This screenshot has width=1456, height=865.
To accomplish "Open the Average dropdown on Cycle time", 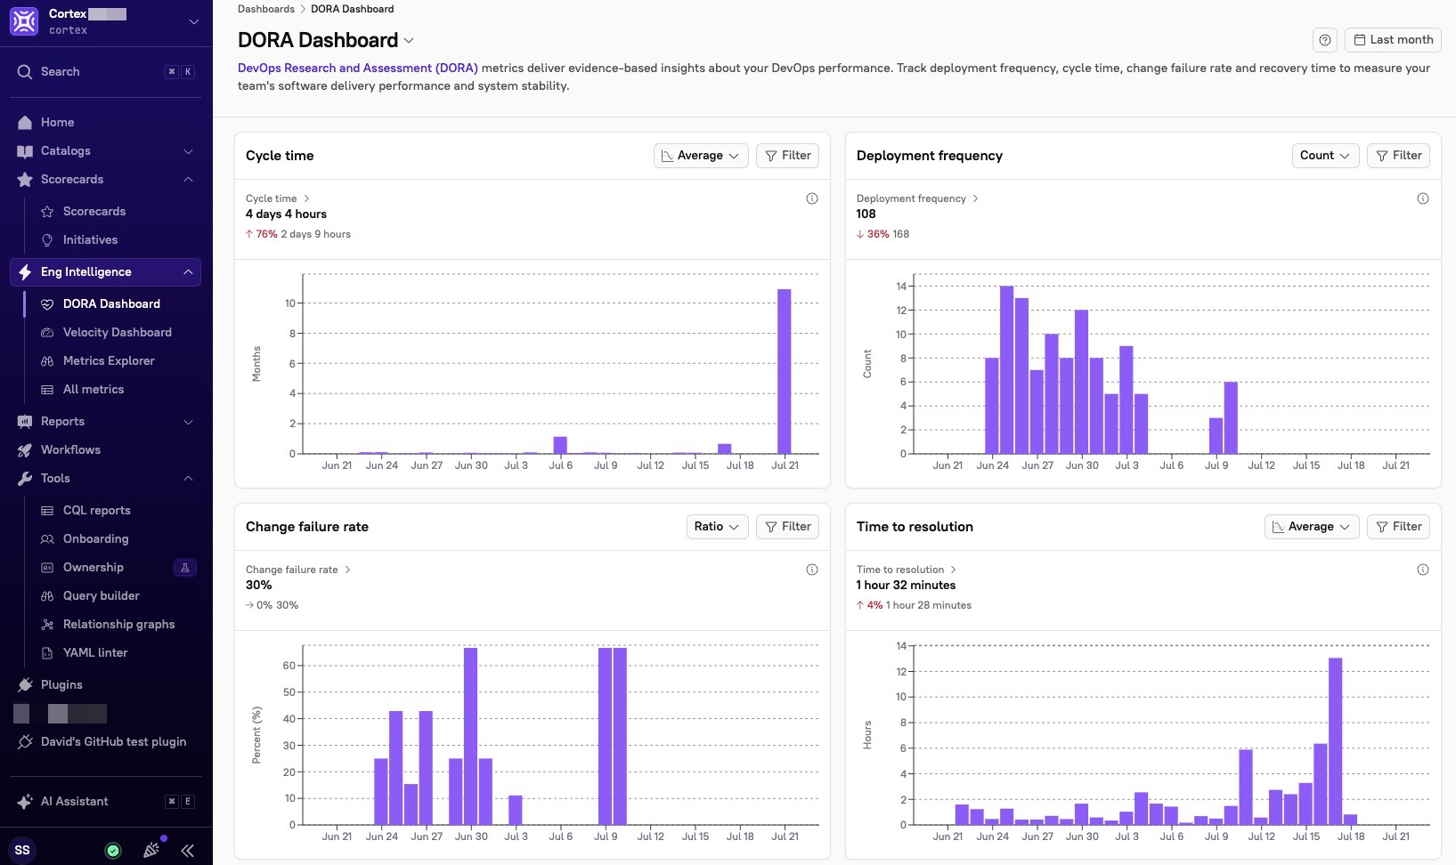I will click(x=700, y=155).
